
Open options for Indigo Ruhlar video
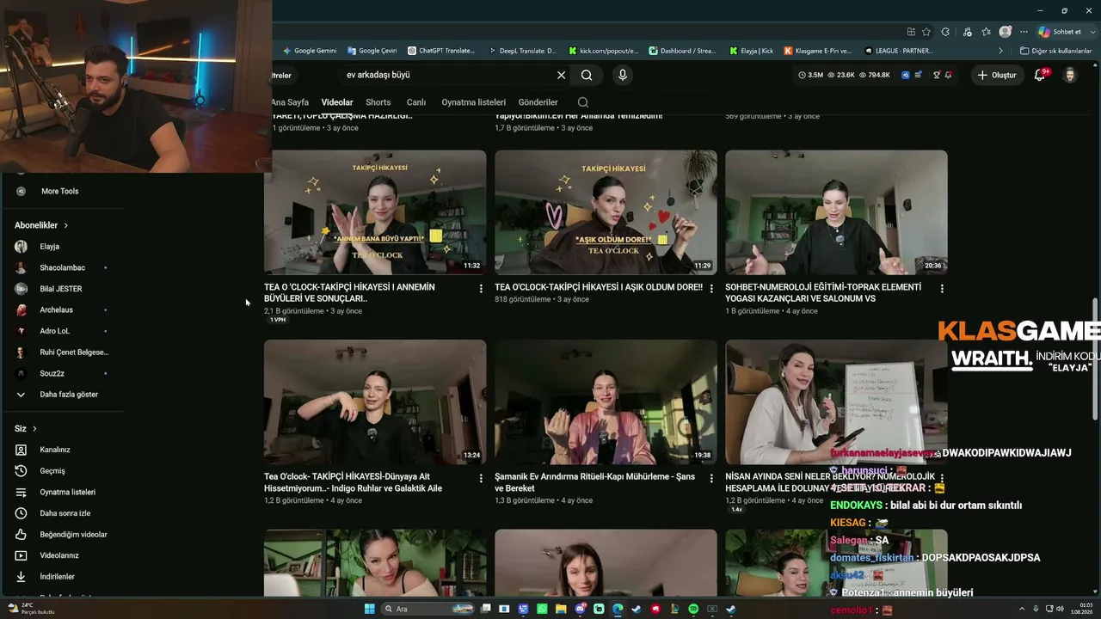click(x=481, y=478)
